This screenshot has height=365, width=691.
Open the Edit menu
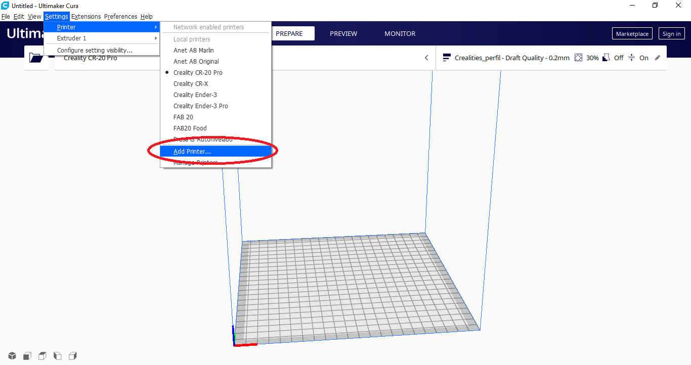(19, 17)
